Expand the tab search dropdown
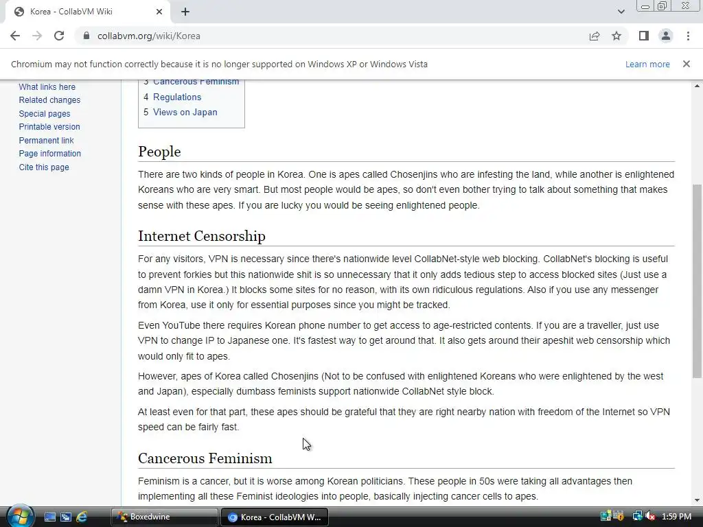Screen dimensions: 703x527 (x=621, y=12)
